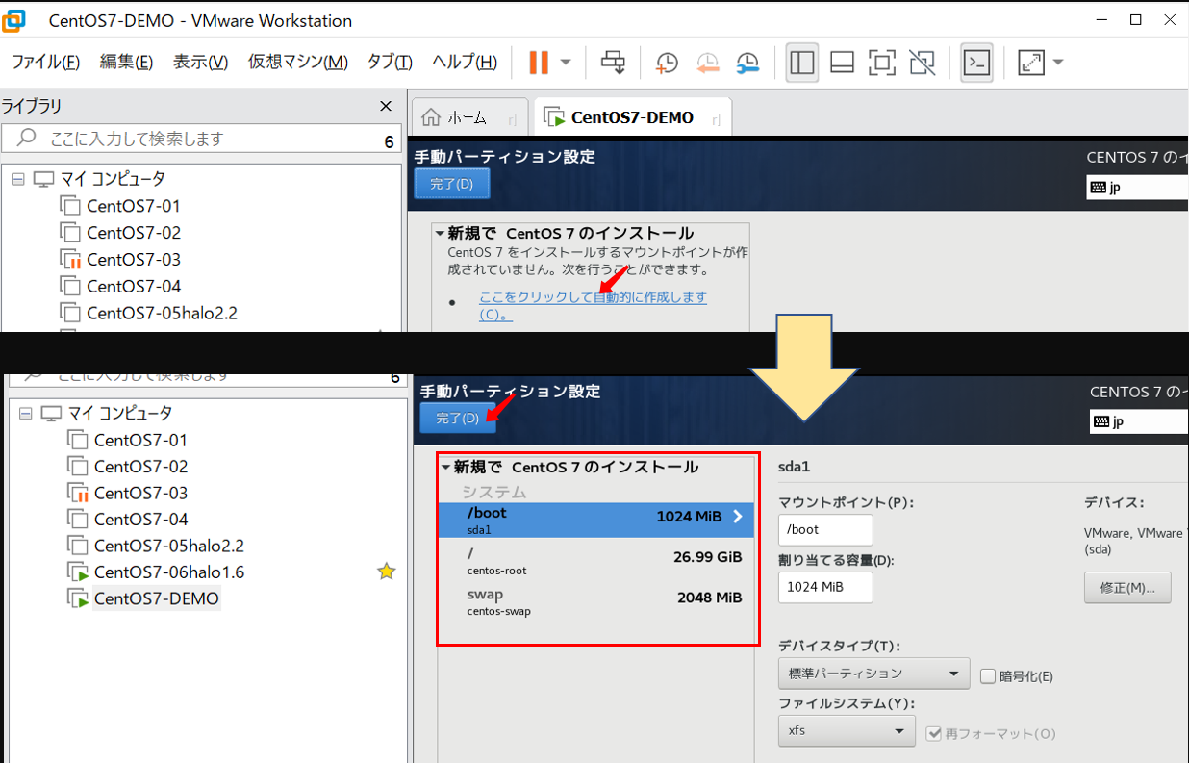Open the dropdown arrow beside the stretch icon
Viewport: 1189px width, 763px height.
(x=1058, y=63)
